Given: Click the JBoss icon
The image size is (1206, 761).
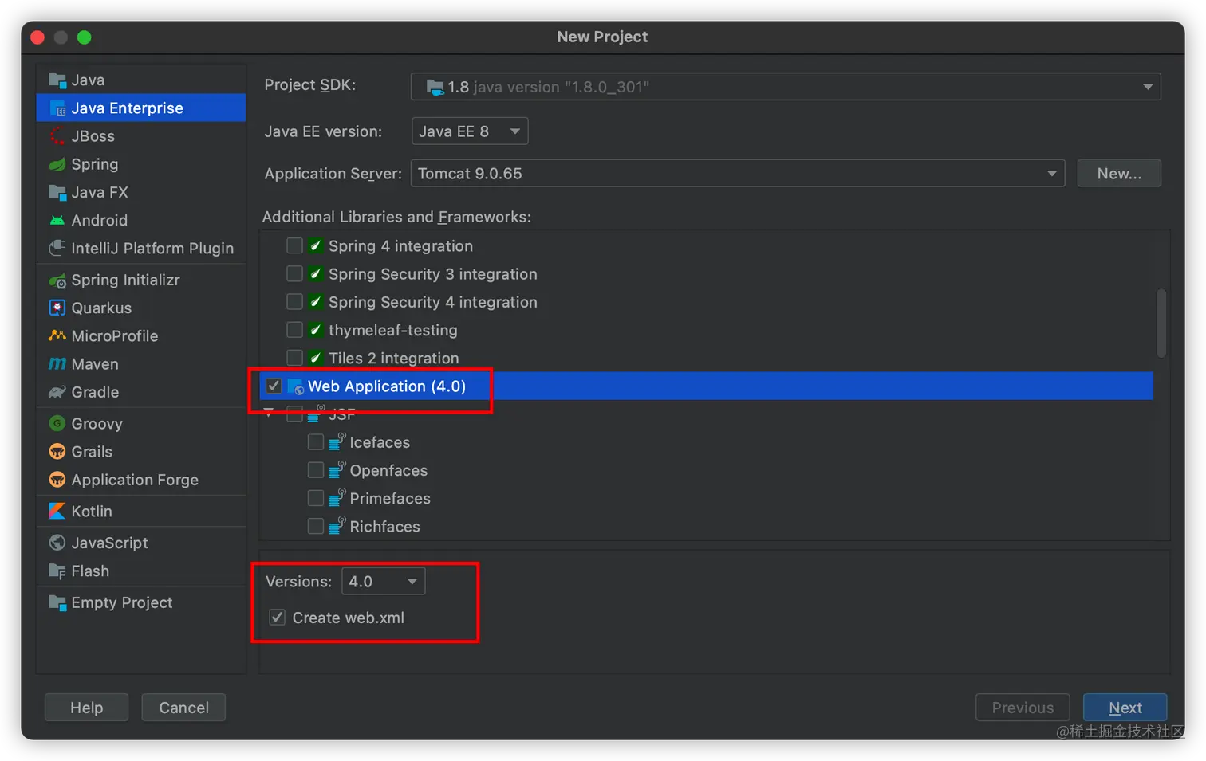Looking at the screenshot, I should 57,136.
